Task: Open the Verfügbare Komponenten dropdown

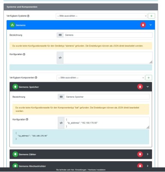Action: 101,78
